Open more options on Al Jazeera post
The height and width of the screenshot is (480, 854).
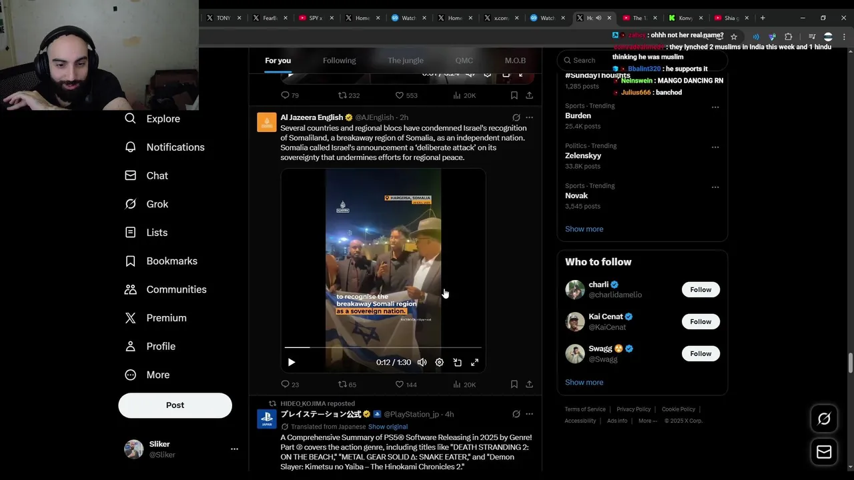[529, 117]
